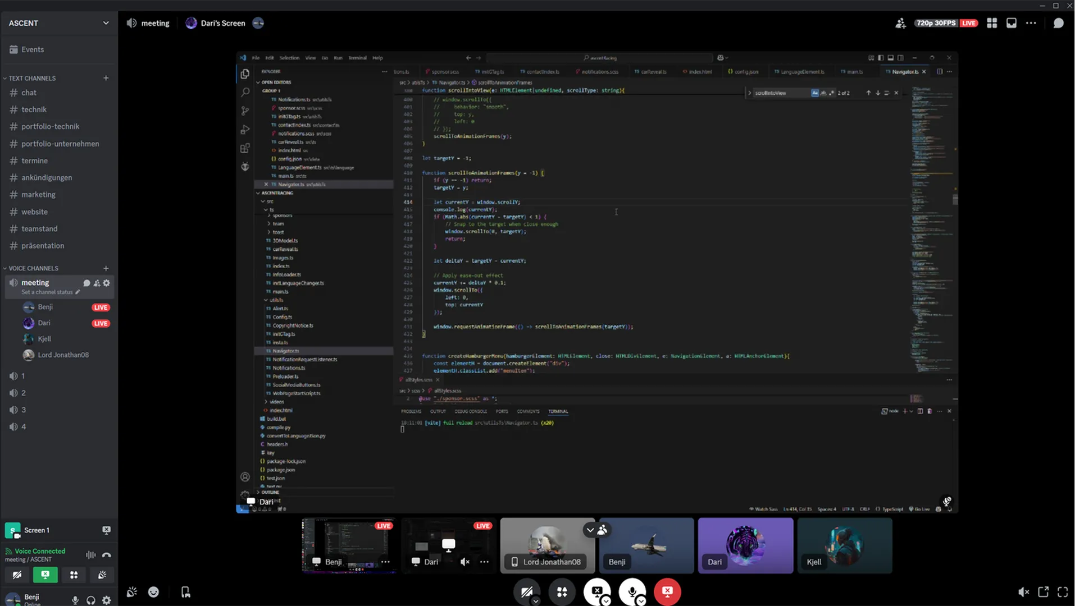Open the voice channel volume bars icon

[x=90, y=554]
